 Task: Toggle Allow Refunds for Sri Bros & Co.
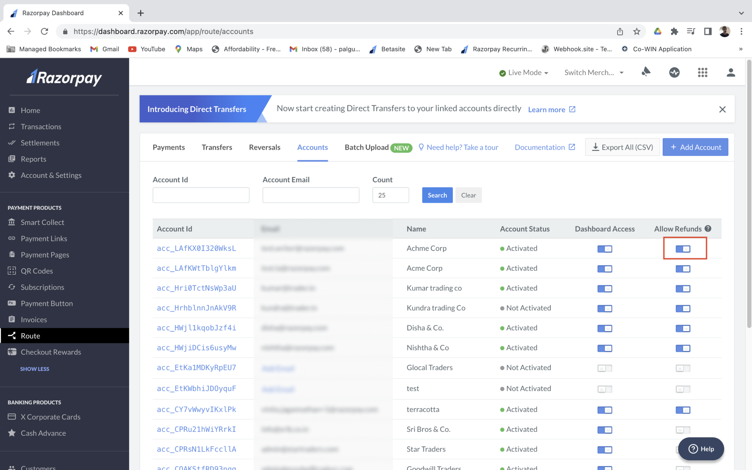pyautogui.click(x=683, y=430)
